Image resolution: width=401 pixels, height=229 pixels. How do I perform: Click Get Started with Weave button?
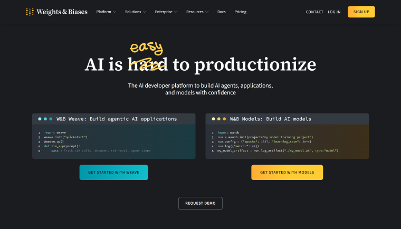pyautogui.click(x=113, y=173)
